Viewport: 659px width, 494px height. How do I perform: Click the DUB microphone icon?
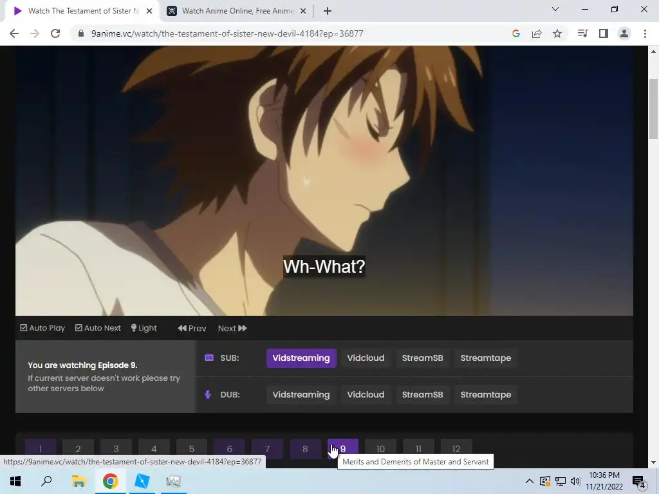[208, 395]
